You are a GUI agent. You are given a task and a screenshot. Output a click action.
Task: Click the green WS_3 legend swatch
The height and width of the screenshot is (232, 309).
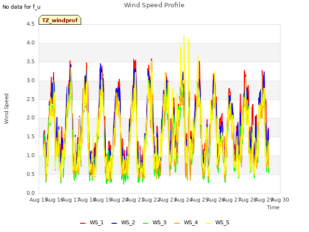tap(145, 223)
